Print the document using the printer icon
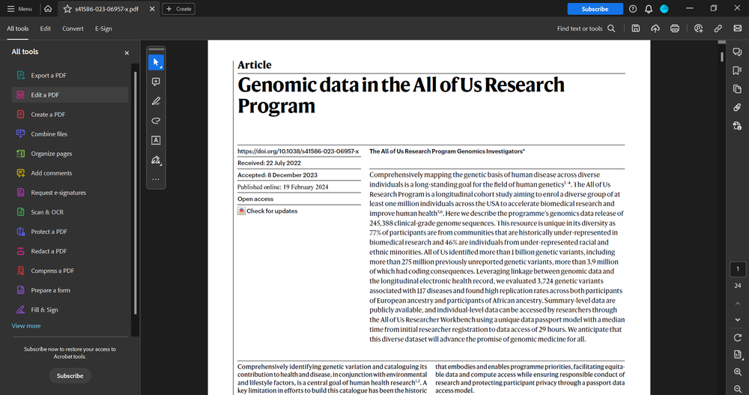The image size is (749, 395). tap(675, 28)
